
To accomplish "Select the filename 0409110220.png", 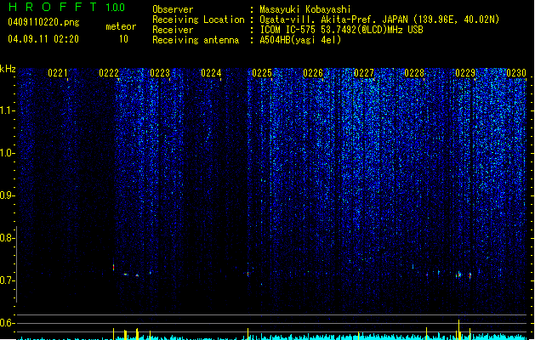I will point(43,22).
